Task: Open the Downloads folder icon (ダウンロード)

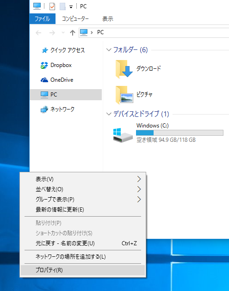Action: coord(124,69)
